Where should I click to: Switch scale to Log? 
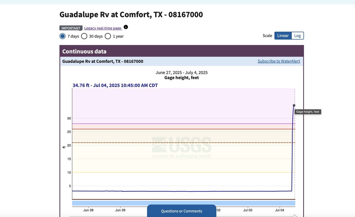pos(297,36)
